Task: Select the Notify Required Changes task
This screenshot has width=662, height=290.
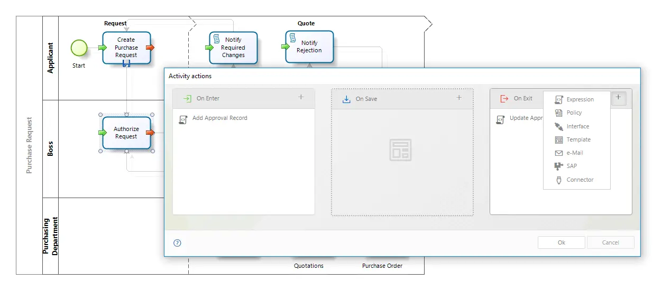Action: (233, 48)
